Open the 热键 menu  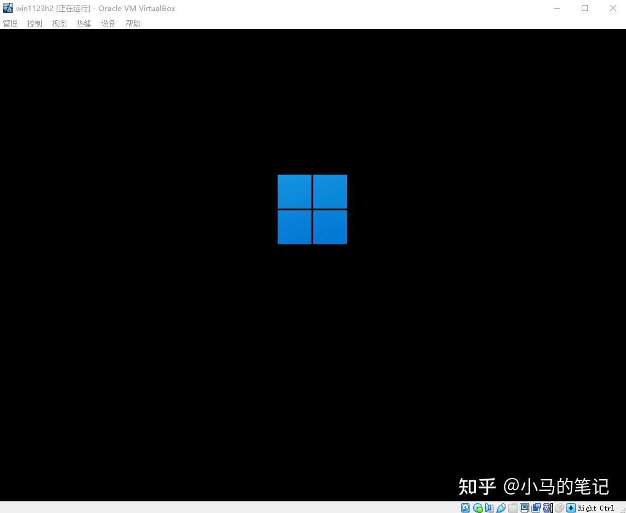coord(84,23)
